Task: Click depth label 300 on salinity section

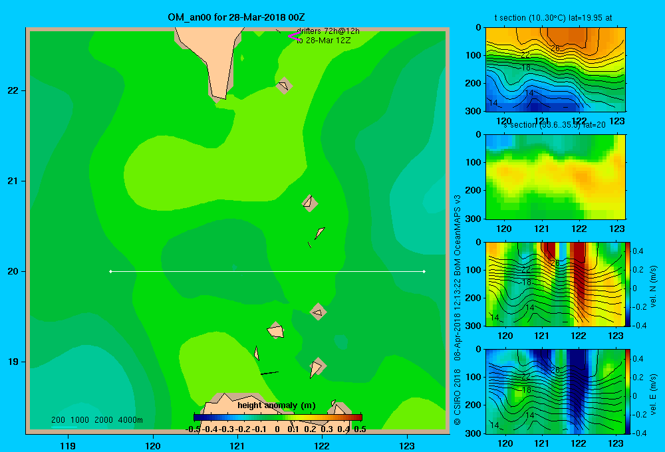Action: (473, 219)
